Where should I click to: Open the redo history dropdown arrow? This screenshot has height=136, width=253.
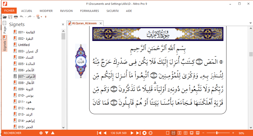tap(34, 17)
